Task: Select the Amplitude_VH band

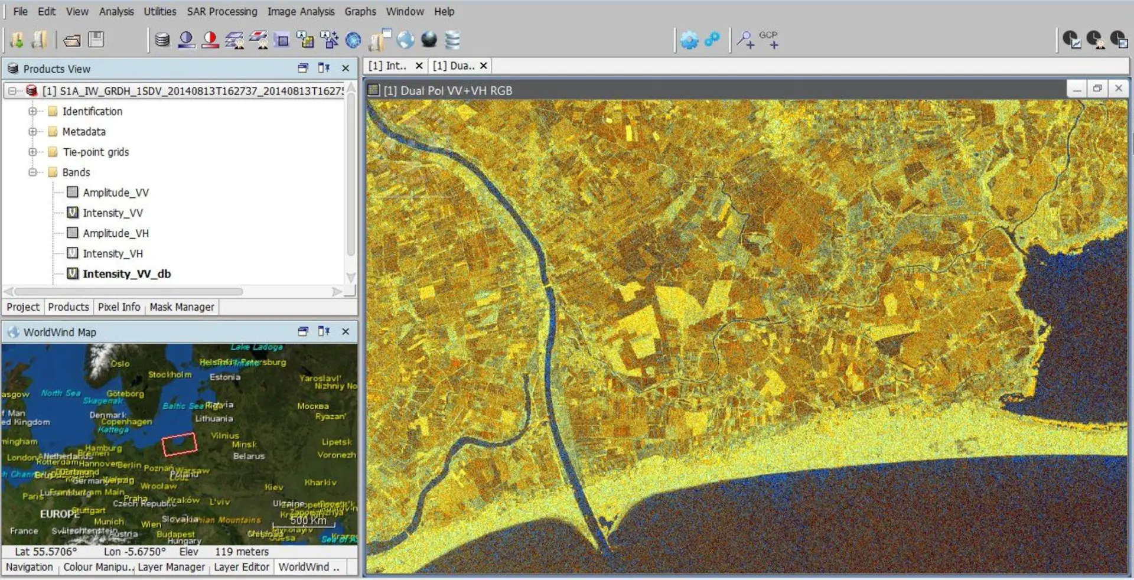Action: [x=116, y=233]
